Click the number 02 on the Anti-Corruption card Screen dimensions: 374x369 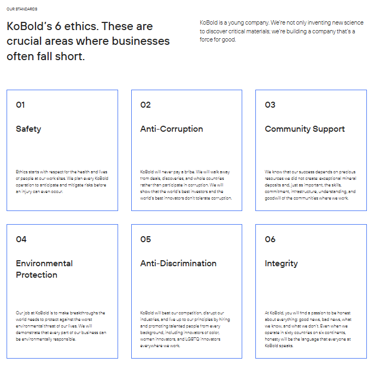(x=145, y=105)
